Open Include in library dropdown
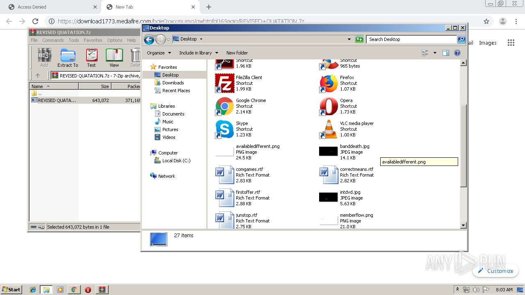This screenshot has height=295, width=525. 199,53
